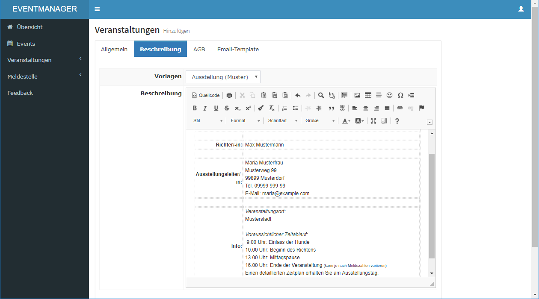
Task: Click the print icon in editor toolbar
Action: (x=229, y=95)
